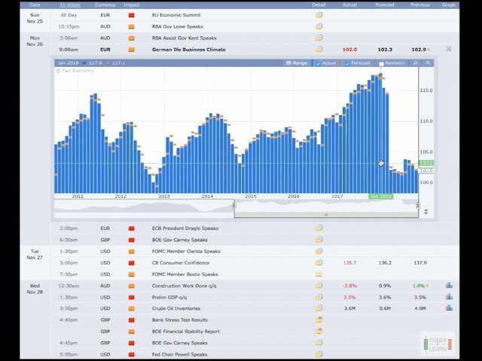Click the 11:43am time column header

[69, 5]
